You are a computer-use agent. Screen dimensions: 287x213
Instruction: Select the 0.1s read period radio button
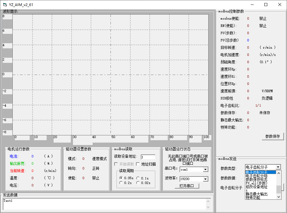pyautogui.click(x=138, y=178)
